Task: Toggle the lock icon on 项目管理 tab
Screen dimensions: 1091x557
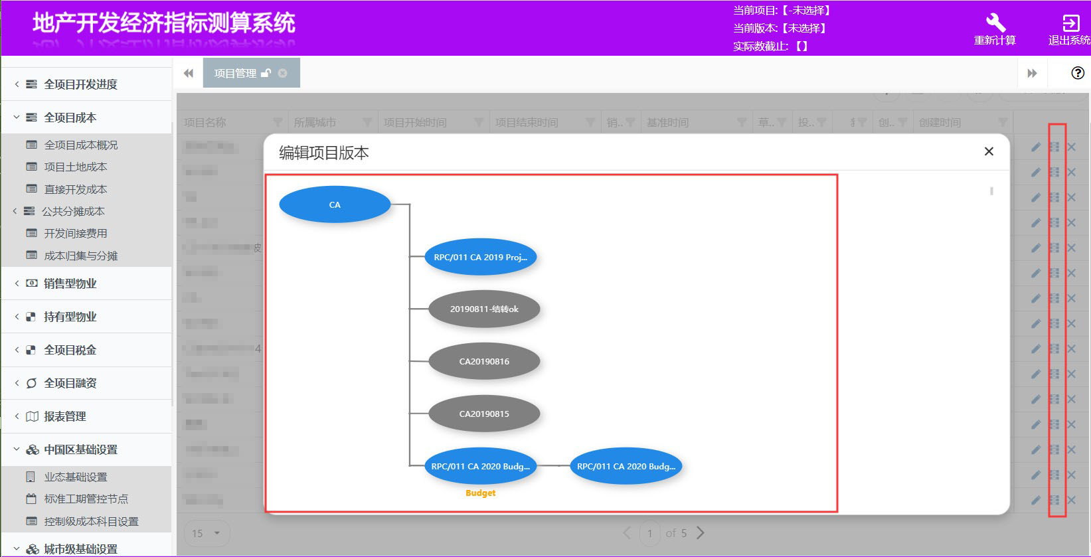Action: [266, 73]
